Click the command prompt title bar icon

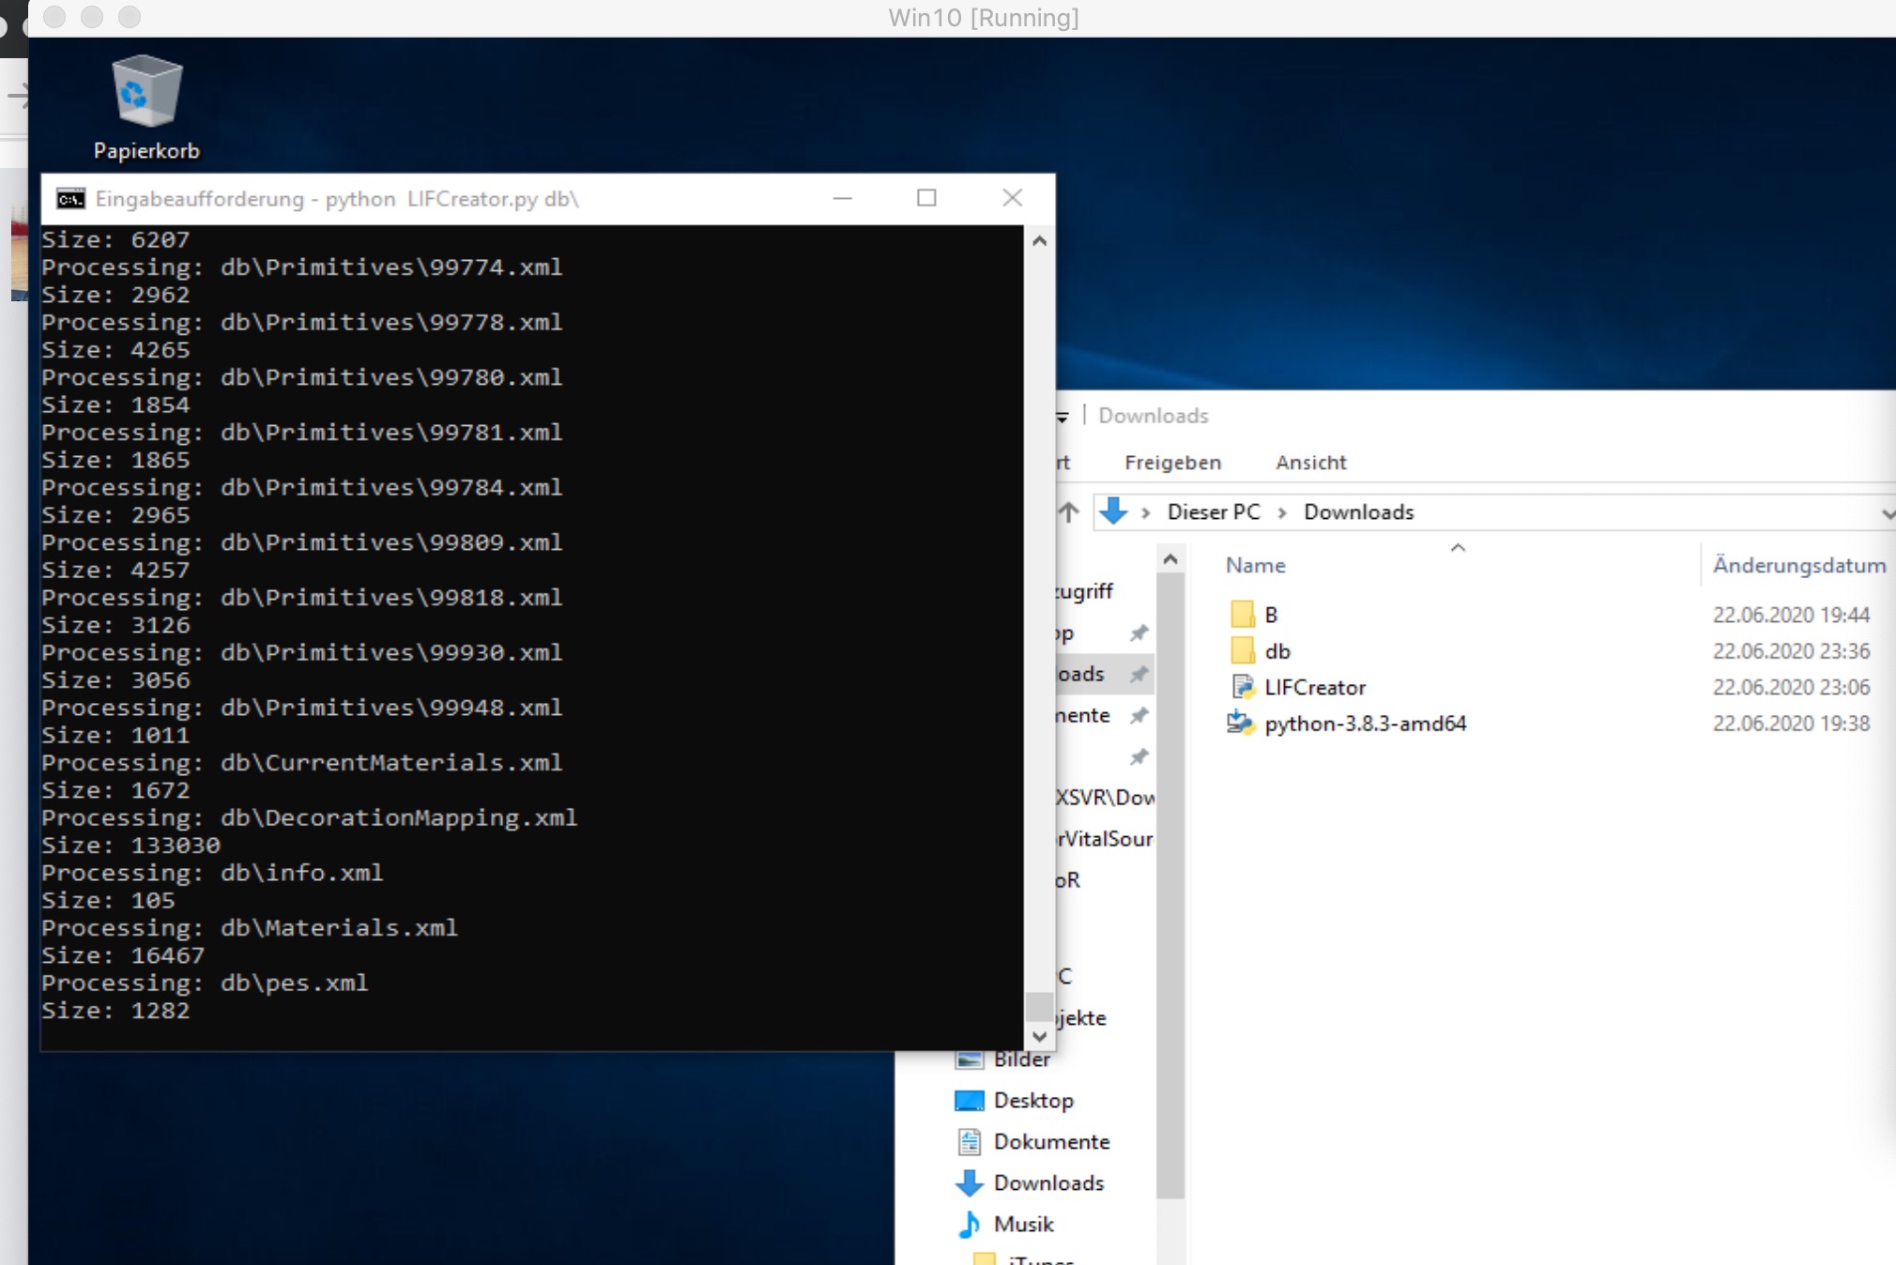click(x=70, y=199)
